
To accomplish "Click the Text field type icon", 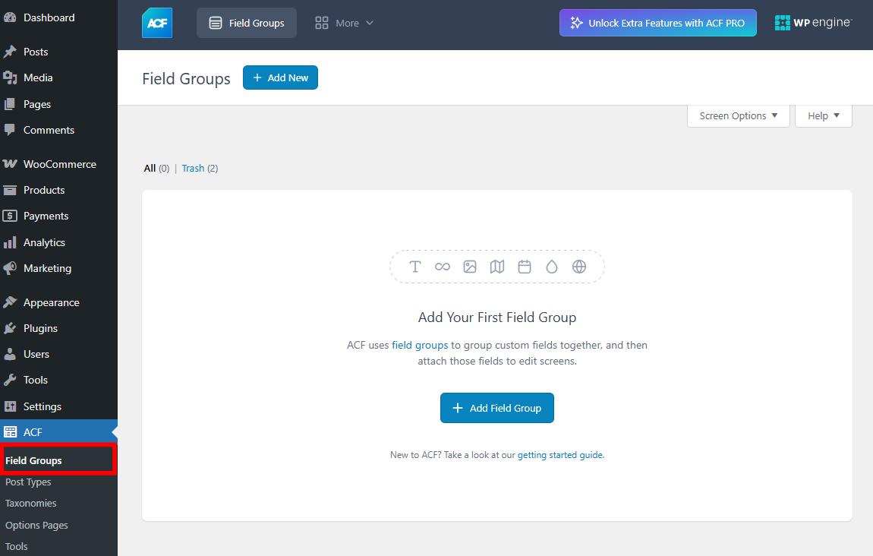I will click(x=415, y=267).
